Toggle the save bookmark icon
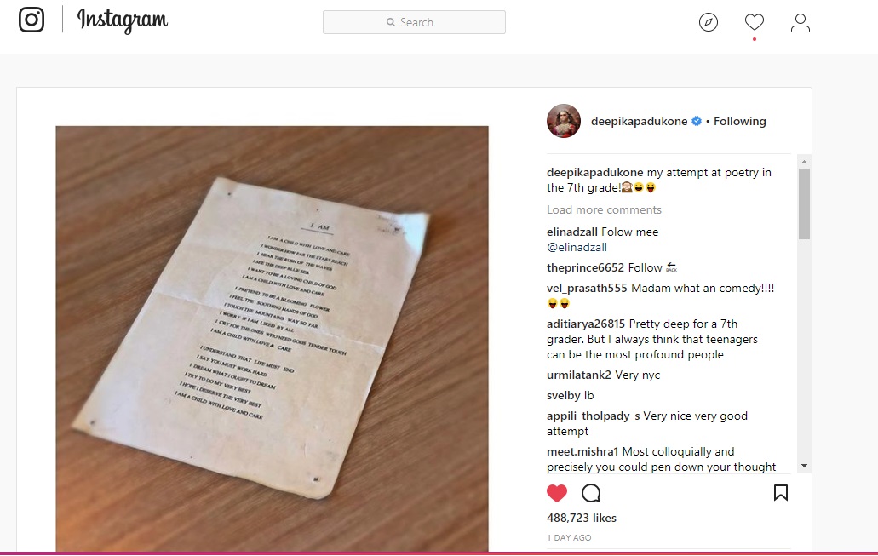Viewport: 878px width, 556px height. [x=781, y=493]
